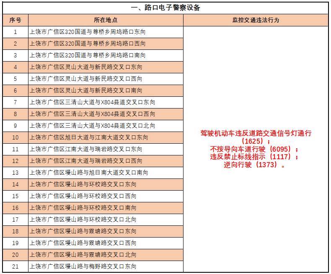
Task: Click serial number 16 cell
Action: point(15,208)
